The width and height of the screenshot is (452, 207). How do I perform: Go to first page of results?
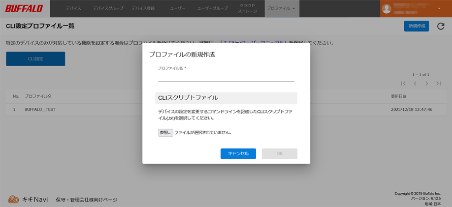coord(403,83)
